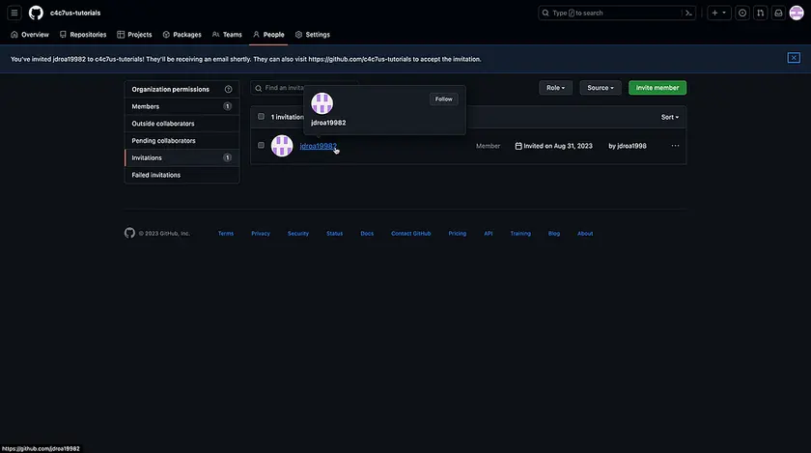
Task: Open the Training footer link
Action: (520, 234)
